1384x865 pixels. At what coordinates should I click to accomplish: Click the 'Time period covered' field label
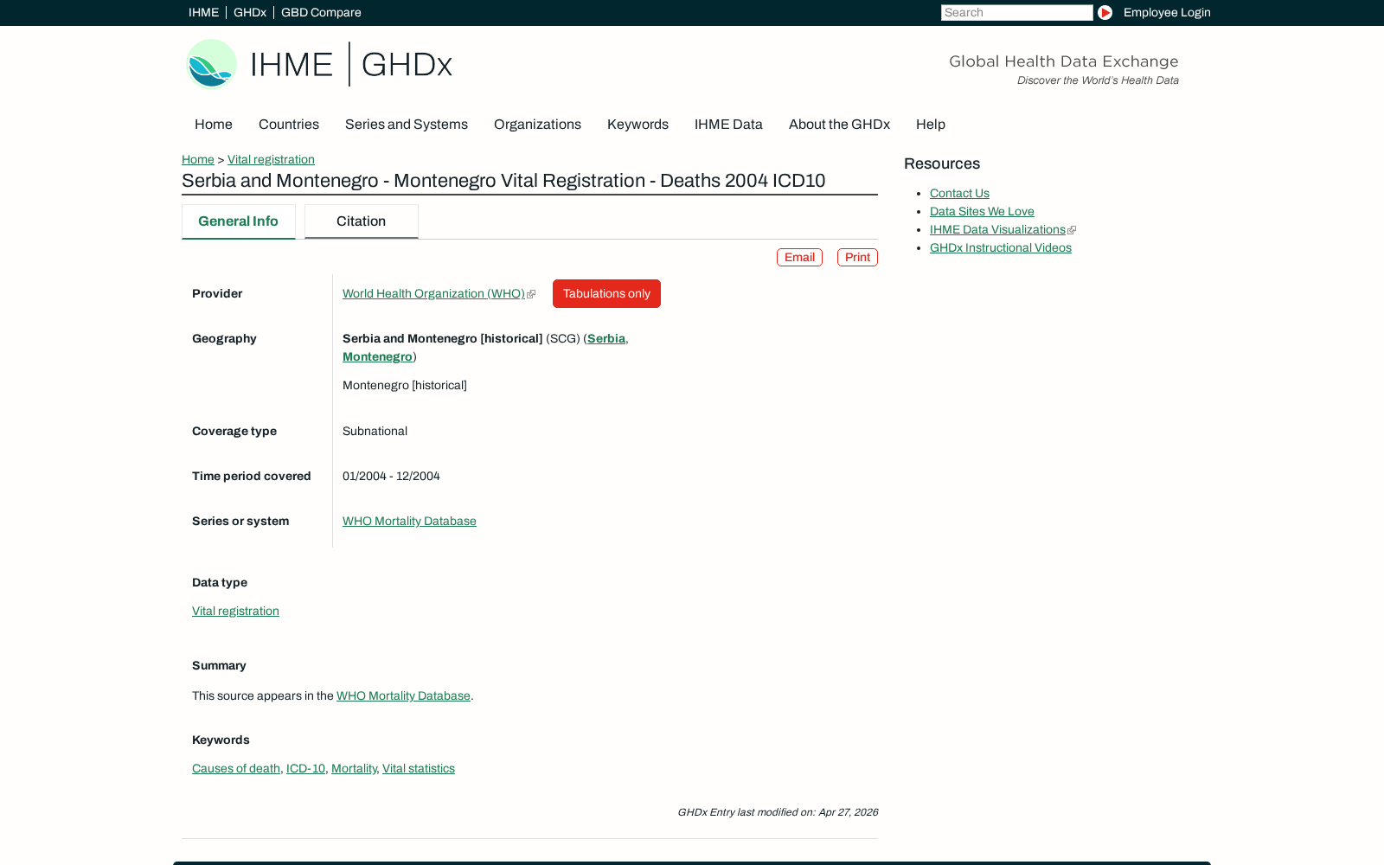click(x=252, y=477)
